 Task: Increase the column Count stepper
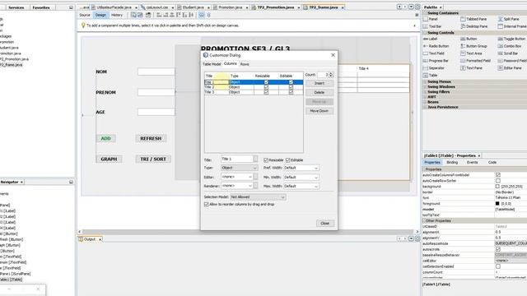click(331, 73)
